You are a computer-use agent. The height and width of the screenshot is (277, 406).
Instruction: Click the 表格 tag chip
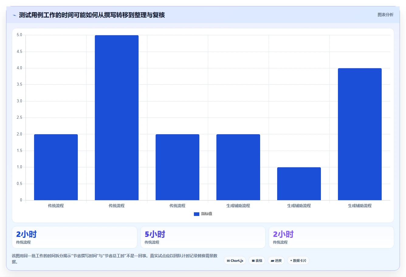[x=257, y=261]
